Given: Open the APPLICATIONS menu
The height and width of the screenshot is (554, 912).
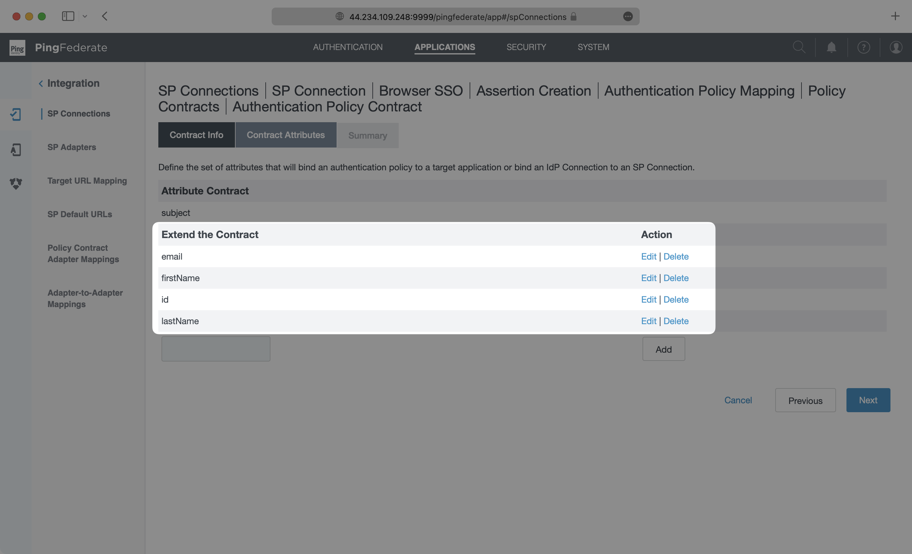Looking at the screenshot, I should (445, 47).
